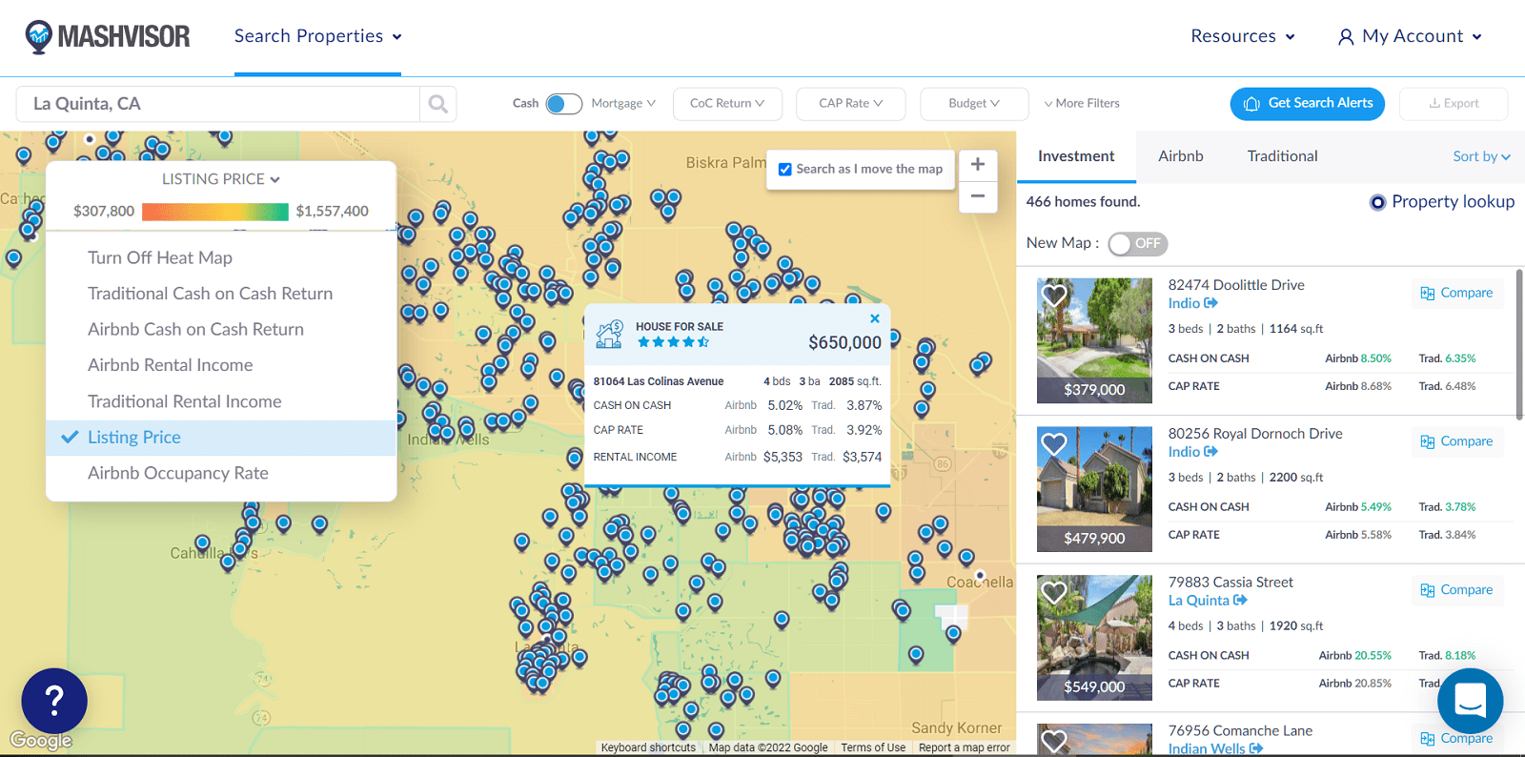The image size is (1525, 757).
Task: Click the search magnifier icon
Action: click(437, 104)
